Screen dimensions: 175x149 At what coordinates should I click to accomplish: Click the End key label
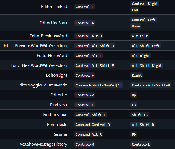tap(135, 10)
